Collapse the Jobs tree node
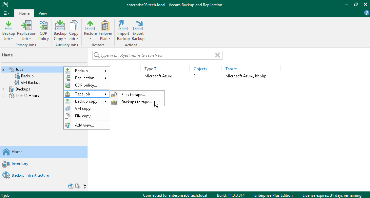This screenshot has width=370, height=198. (3, 69)
